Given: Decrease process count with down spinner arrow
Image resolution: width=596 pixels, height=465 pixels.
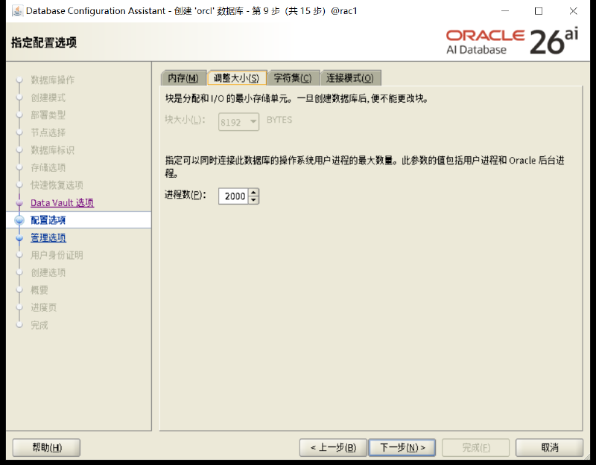Looking at the screenshot, I should pos(253,200).
